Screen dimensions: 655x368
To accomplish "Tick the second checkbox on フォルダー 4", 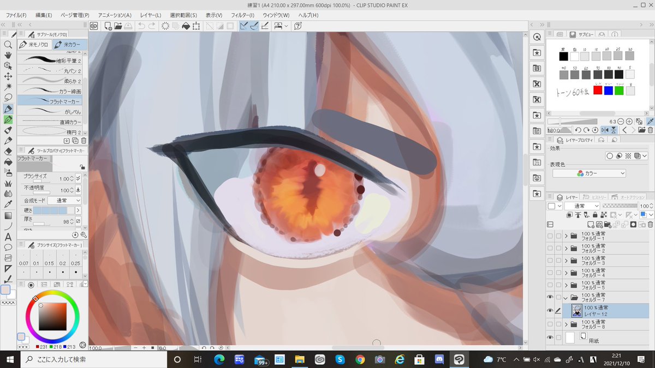I will pyautogui.click(x=558, y=273).
